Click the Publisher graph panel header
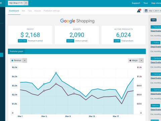This screenshot has width=161, height=121. coord(77,51)
